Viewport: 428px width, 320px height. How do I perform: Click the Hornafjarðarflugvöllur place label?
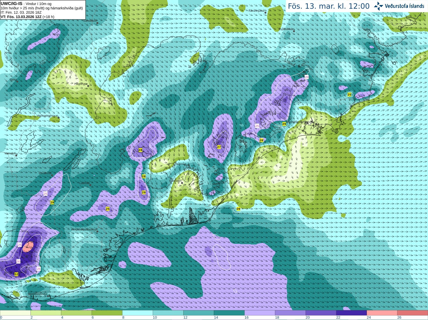tap(301, 122)
